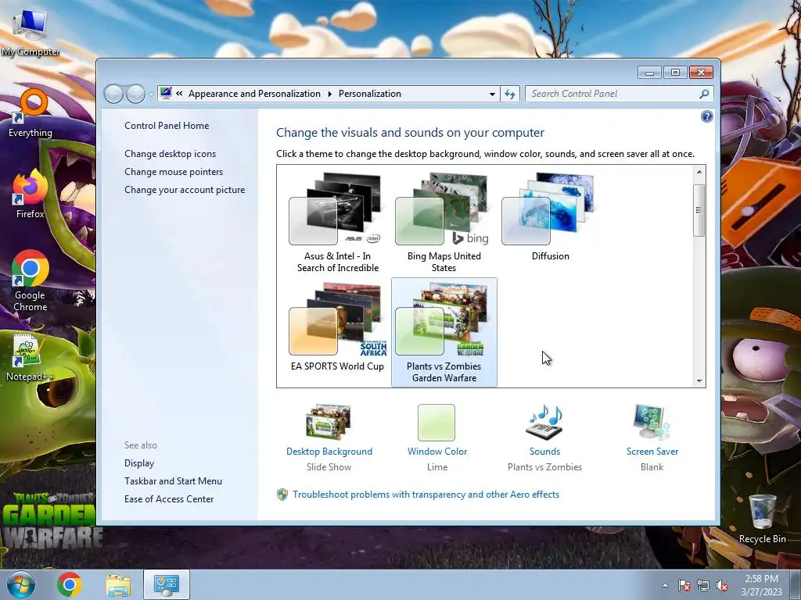Open Change desktop icons link
Image resolution: width=801 pixels, height=600 pixels.
click(x=170, y=154)
